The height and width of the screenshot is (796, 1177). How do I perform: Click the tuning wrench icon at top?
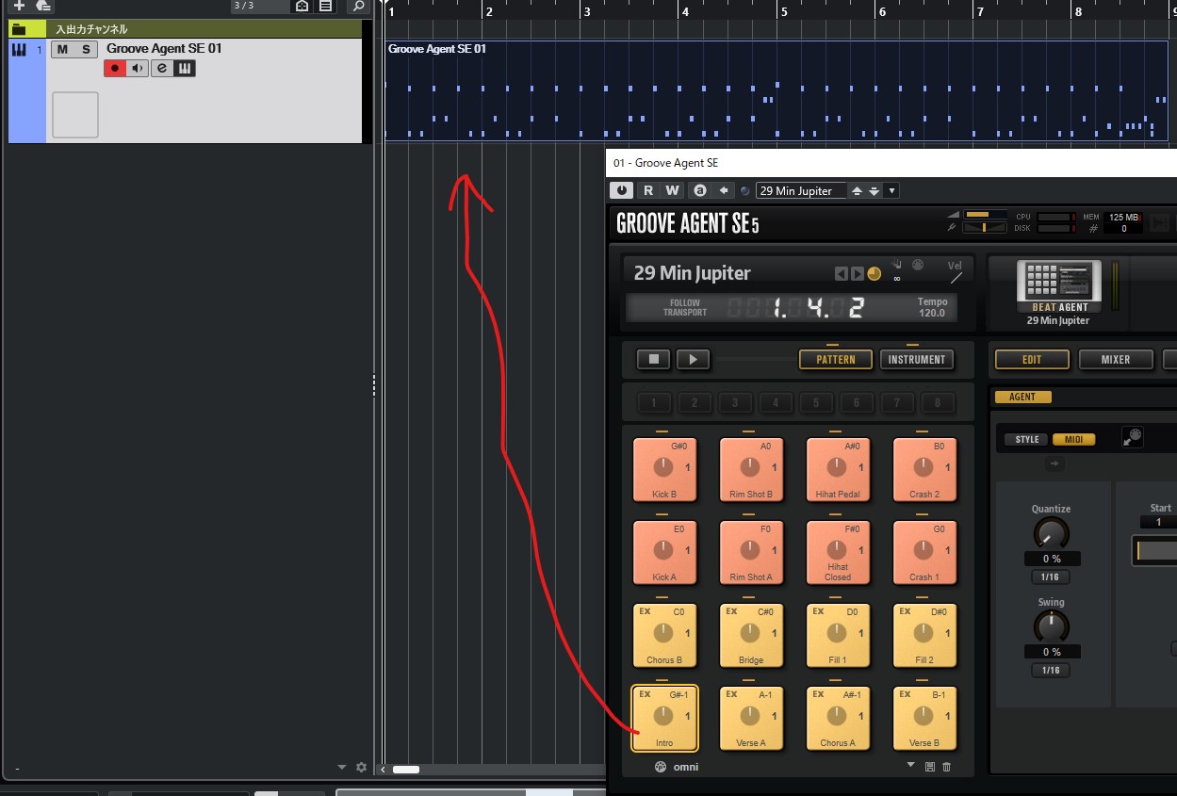953,227
